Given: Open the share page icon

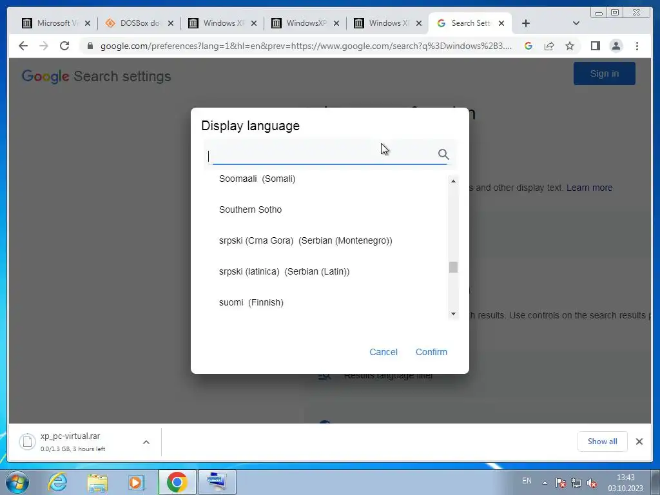Looking at the screenshot, I should coord(549,46).
